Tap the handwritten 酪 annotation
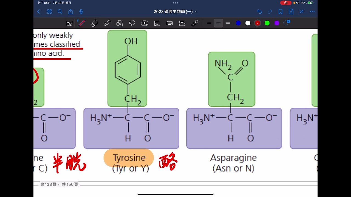351x197 pixels. pyautogui.click(x=168, y=162)
